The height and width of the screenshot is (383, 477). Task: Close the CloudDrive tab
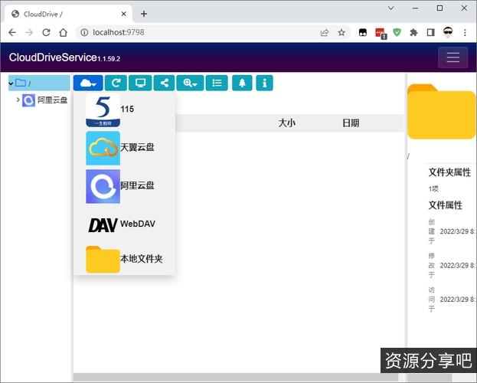[x=123, y=14]
